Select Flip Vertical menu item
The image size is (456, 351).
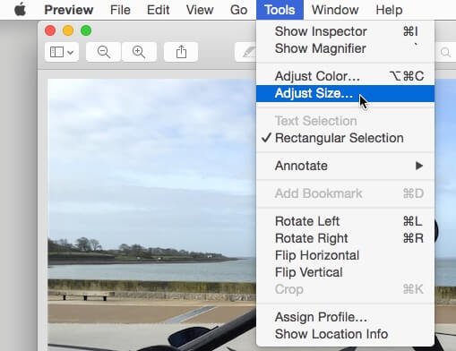tap(345, 272)
